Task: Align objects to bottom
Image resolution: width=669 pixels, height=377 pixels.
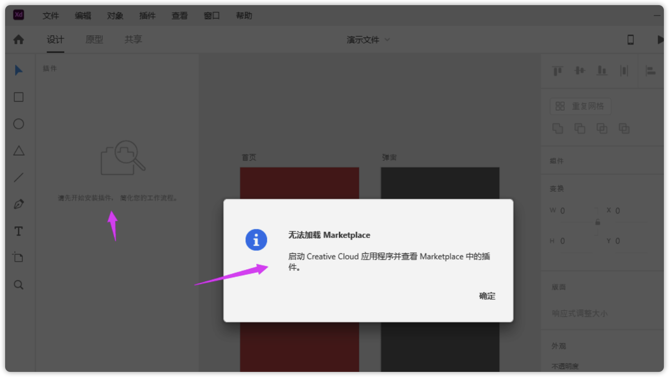Action: pos(602,71)
